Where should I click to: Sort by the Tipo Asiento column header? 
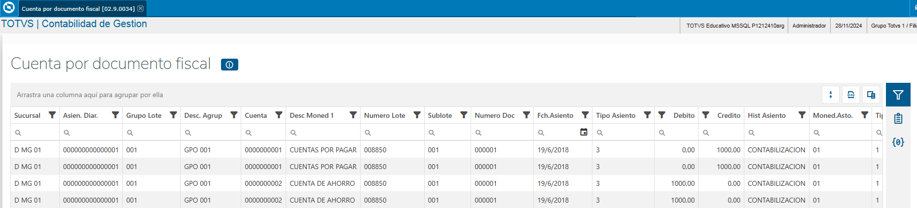click(616, 115)
